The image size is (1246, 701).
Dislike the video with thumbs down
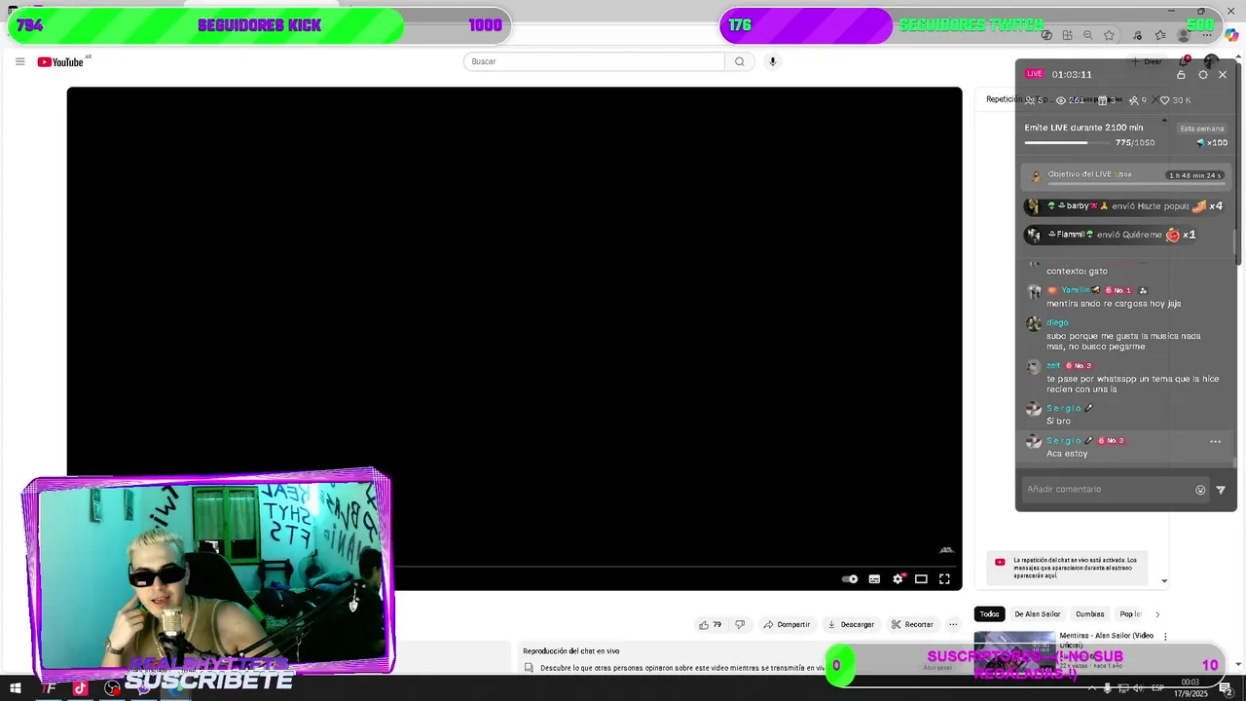[x=740, y=624]
